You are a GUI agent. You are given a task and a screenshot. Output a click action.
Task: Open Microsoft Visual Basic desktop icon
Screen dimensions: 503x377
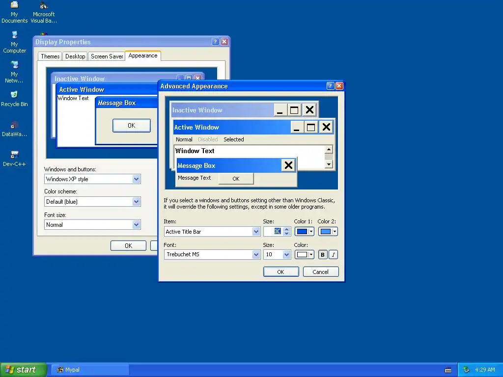(44, 12)
